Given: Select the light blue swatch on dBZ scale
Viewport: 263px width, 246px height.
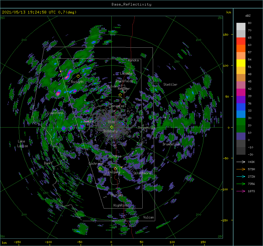Looking at the screenshot, I should [x=241, y=114].
